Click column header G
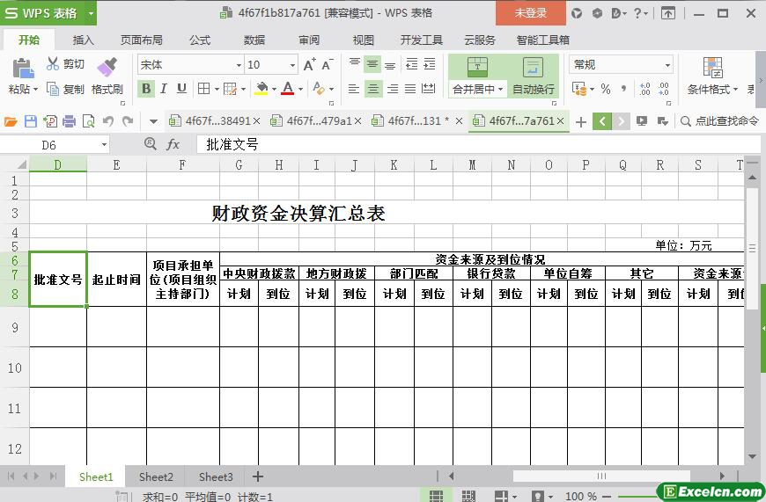 point(239,165)
